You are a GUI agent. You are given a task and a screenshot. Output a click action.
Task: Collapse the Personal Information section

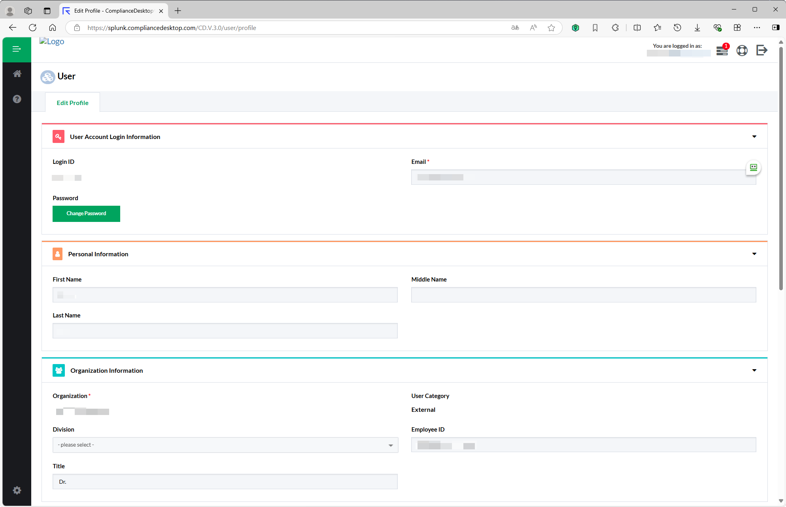(x=754, y=254)
